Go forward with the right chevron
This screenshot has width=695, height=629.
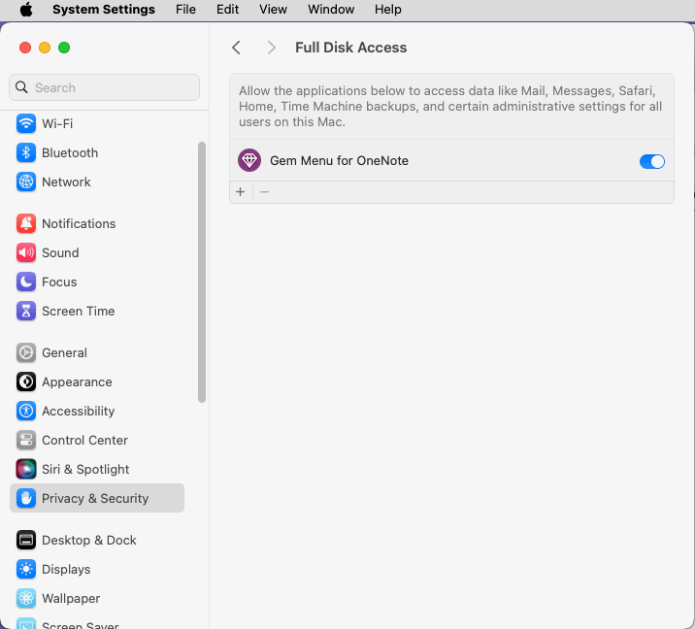pyautogui.click(x=271, y=48)
